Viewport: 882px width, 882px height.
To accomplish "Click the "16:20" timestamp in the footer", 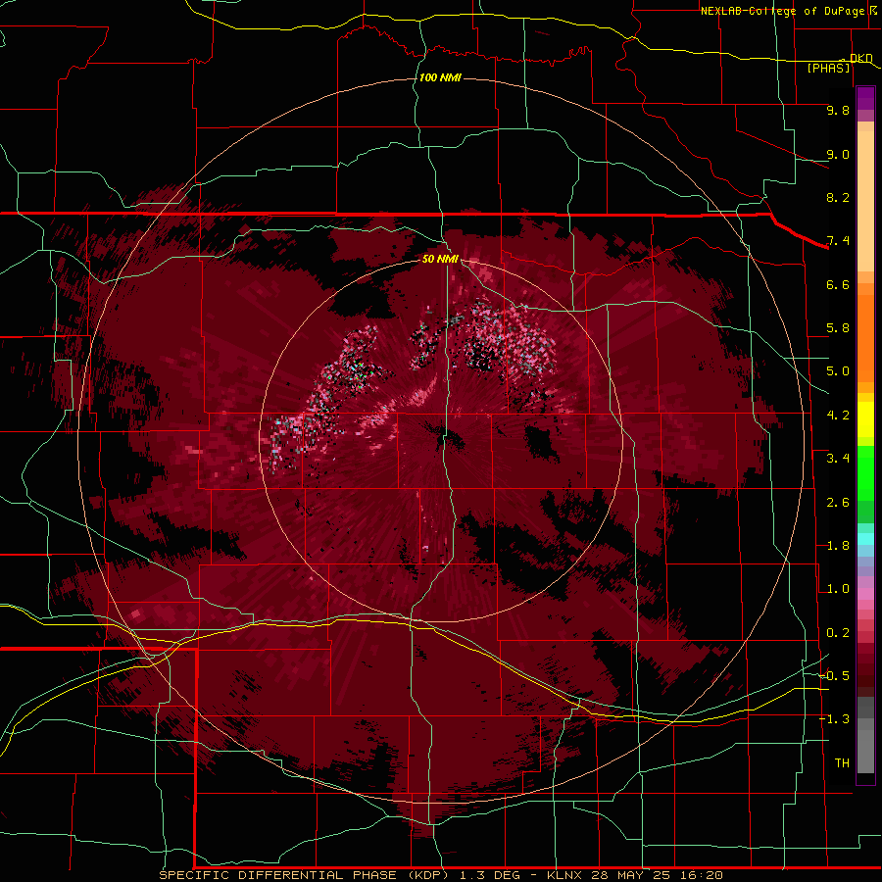I will (704, 875).
